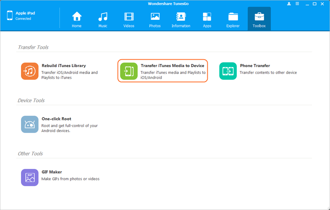
Task: Open the user account icon
Action: (289, 3)
